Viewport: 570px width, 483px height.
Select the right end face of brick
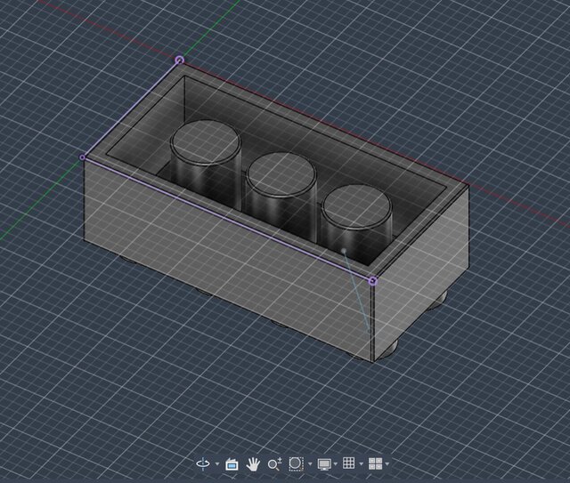pyautogui.click(x=419, y=276)
